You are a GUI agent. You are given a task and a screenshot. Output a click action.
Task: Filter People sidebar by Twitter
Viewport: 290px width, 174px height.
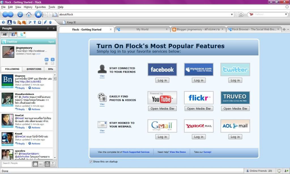[22, 34]
